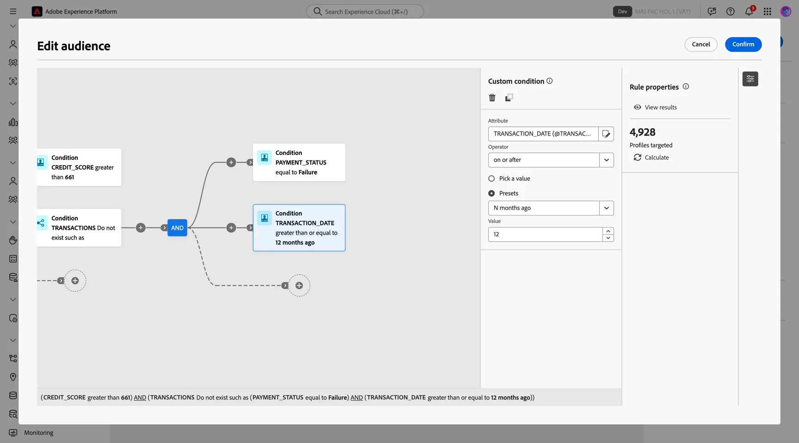Viewport: 799px width, 443px height.
Task: Open the help question mark icon
Action: [x=731, y=12]
